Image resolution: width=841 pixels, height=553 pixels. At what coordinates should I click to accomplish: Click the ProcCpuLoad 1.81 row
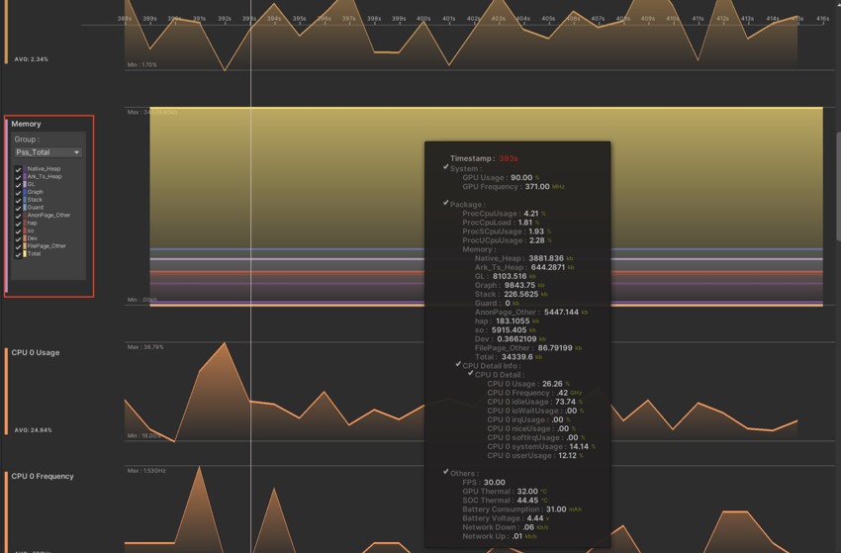click(501, 223)
